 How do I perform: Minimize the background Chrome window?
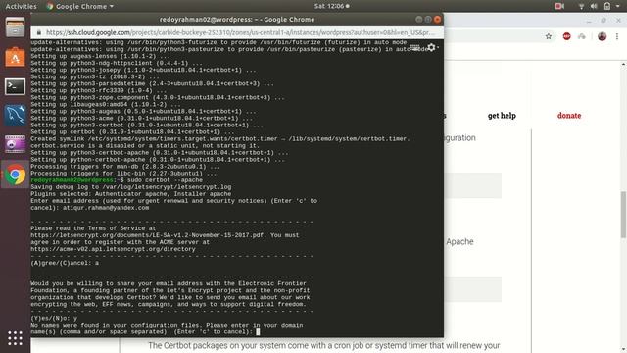point(589,20)
